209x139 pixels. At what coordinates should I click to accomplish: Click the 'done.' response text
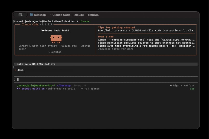pos(21,70)
